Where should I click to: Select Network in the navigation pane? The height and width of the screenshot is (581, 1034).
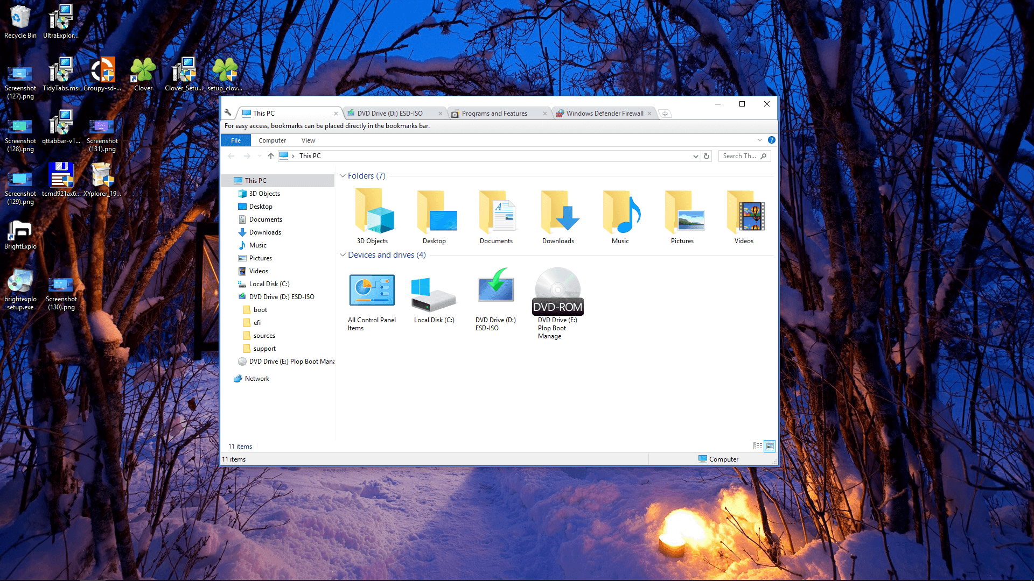(256, 379)
